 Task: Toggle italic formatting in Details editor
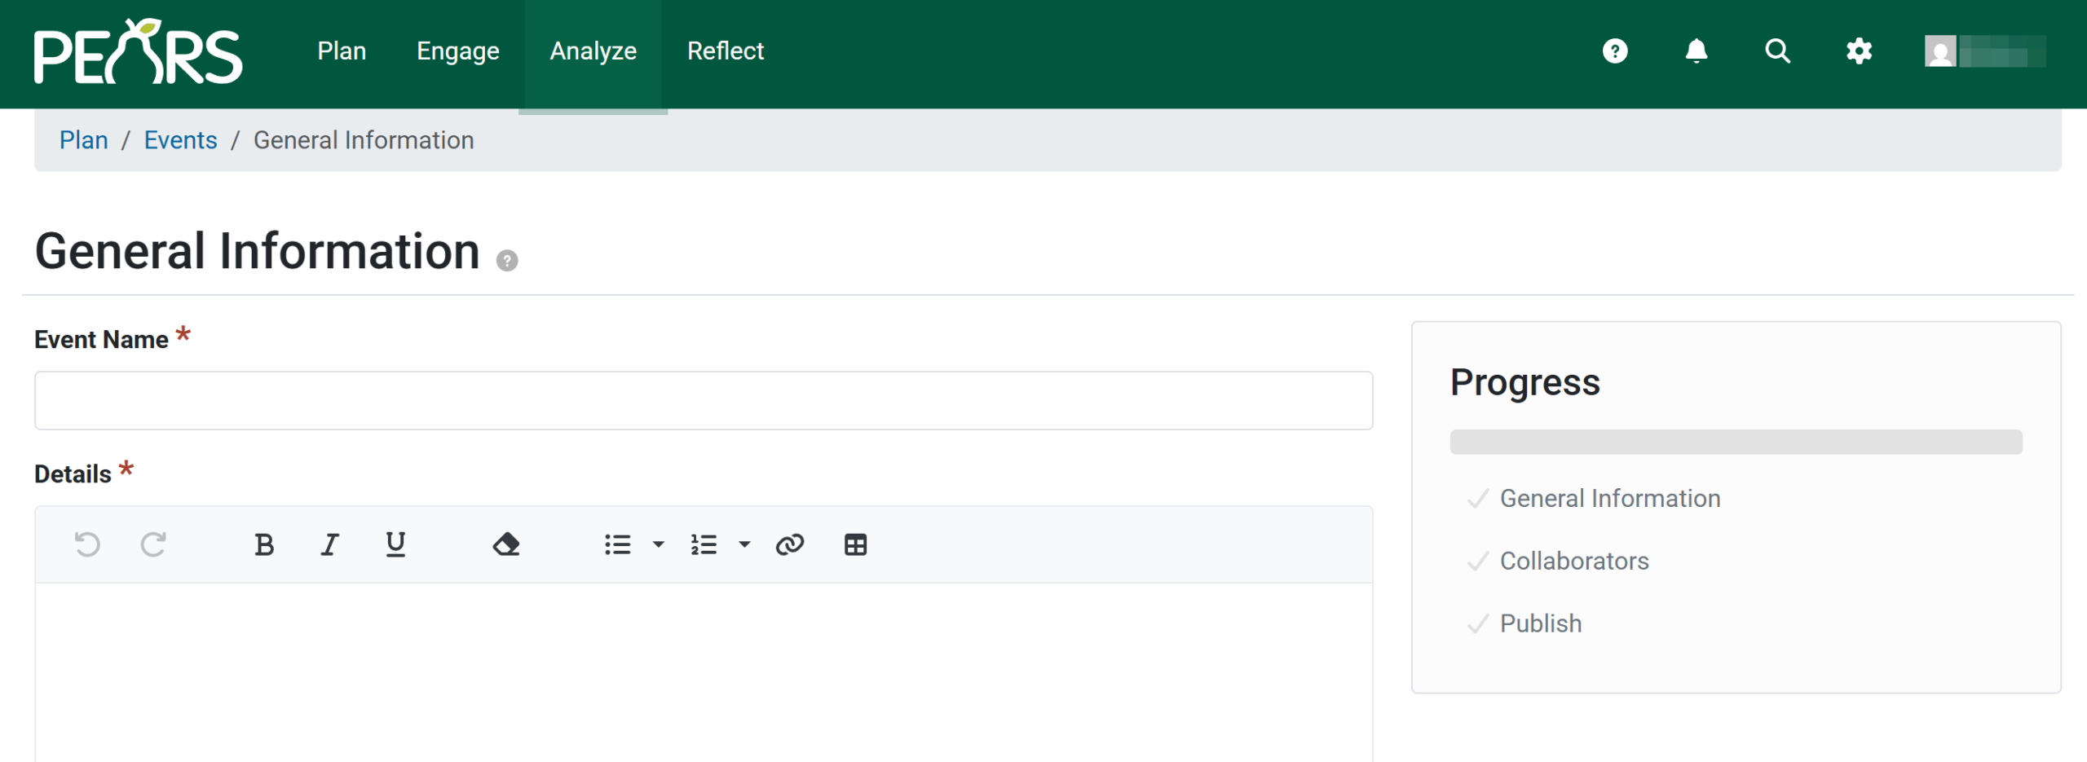(329, 544)
